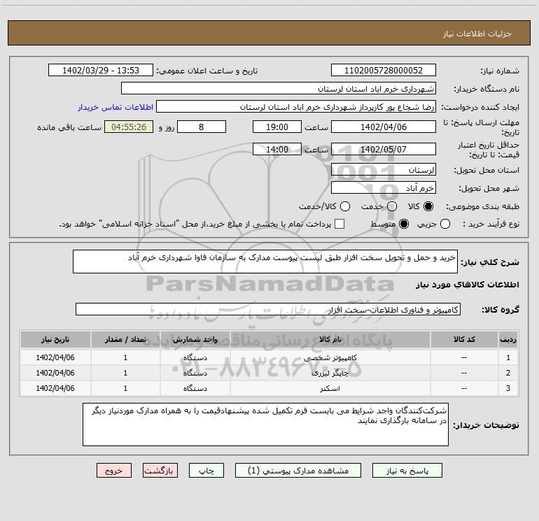
Task: Open مشاهده مدارک پیوستی (1) button
Action: click(x=298, y=471)
